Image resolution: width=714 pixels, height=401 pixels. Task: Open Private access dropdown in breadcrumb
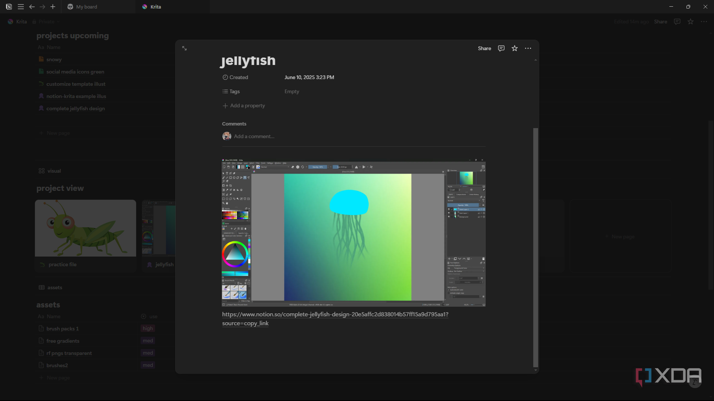(46, 22)
